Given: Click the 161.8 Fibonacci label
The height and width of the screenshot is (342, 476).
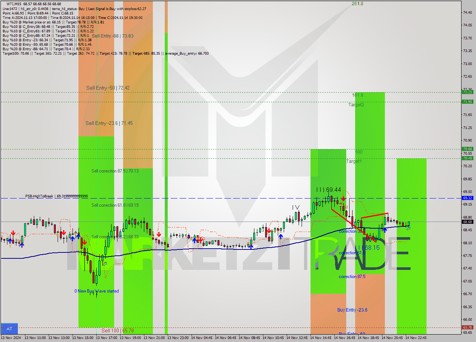Looking at the screenshot, I should pyautogui.click(x=358, y=95).
